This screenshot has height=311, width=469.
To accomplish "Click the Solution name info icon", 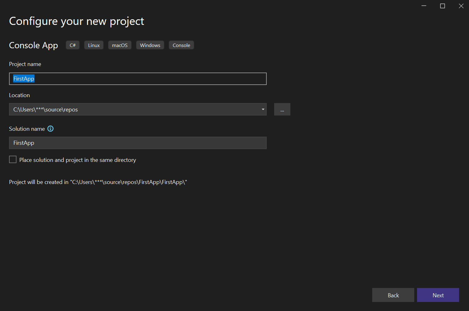I will pos(50,129).
